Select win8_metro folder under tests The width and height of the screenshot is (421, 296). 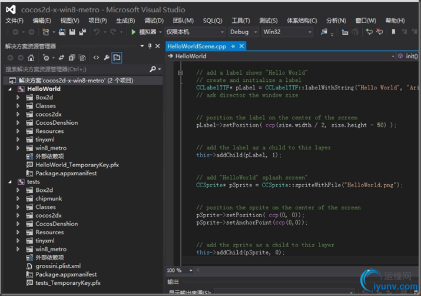pos(51,250)
